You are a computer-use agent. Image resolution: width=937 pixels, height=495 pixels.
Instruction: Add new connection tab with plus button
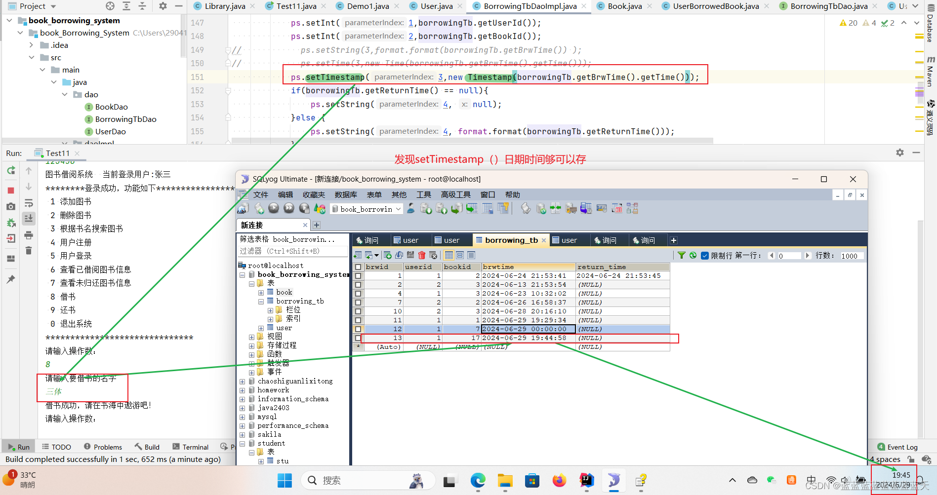(317, 225)
